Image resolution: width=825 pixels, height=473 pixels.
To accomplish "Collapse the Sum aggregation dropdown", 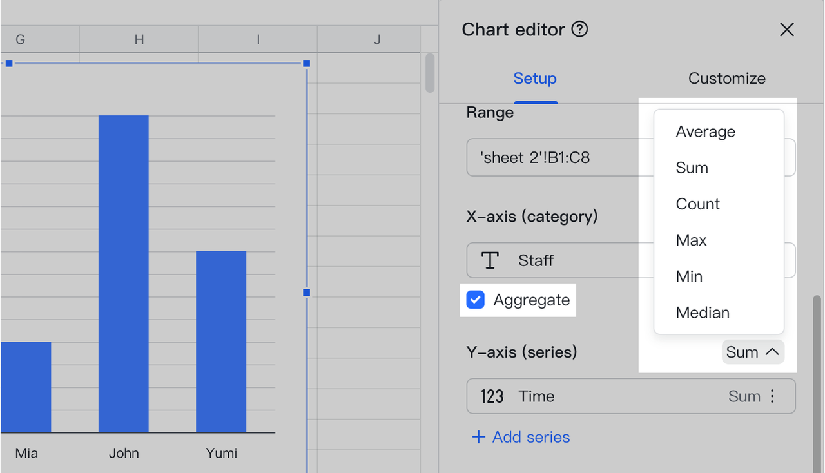I will (x=753, y=352).
